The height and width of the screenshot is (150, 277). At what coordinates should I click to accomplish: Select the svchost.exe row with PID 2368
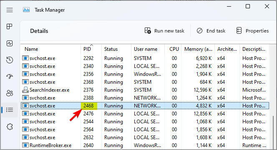point(145,82)
